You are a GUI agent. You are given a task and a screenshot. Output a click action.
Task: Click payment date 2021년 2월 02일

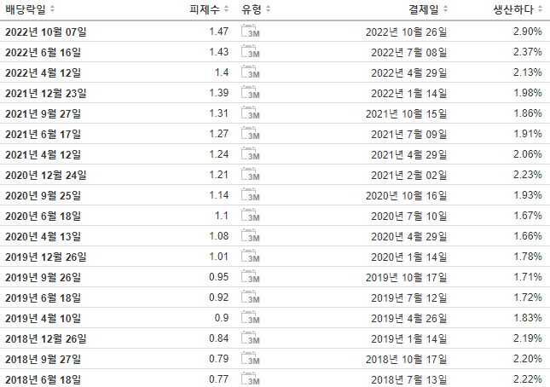coord(409,176)
